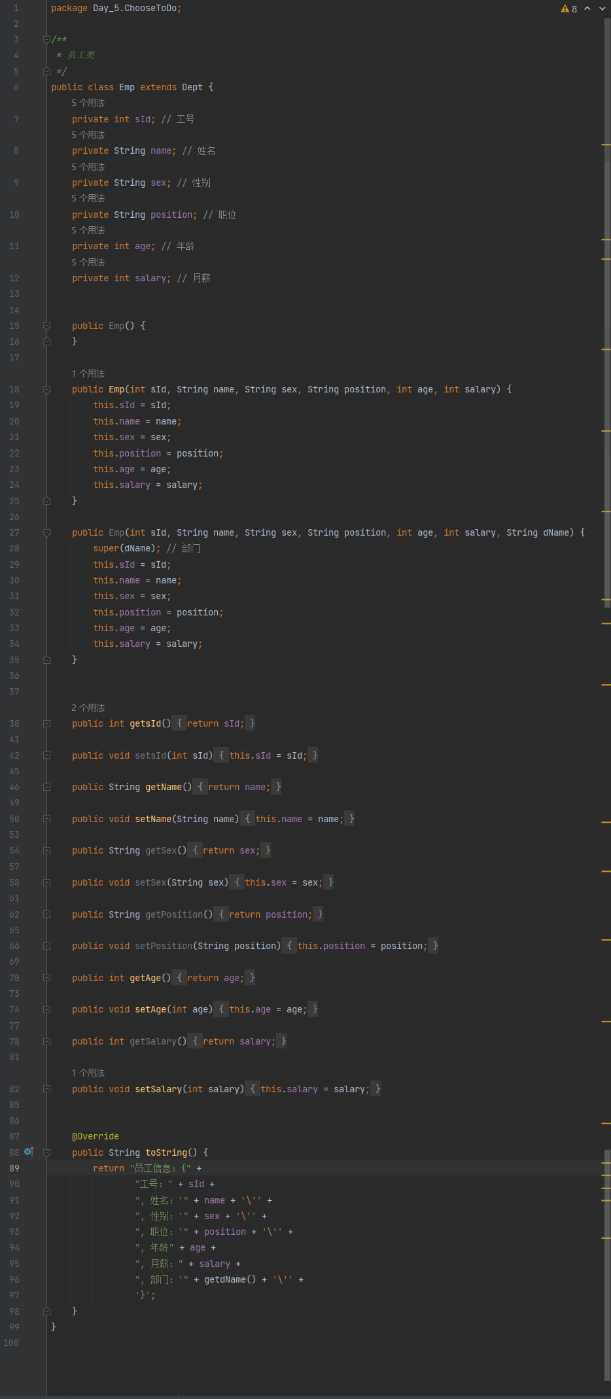The image size is (611, 1399).
Task: Go to next highlighted problem arrow
Action: coord(602,9)
